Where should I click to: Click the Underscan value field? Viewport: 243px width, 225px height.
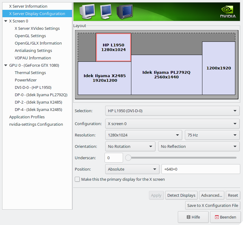(114, 158)
